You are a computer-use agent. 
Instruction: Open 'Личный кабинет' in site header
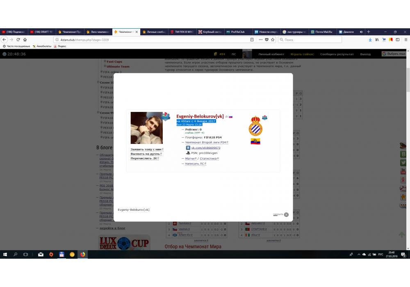point(271,54)
